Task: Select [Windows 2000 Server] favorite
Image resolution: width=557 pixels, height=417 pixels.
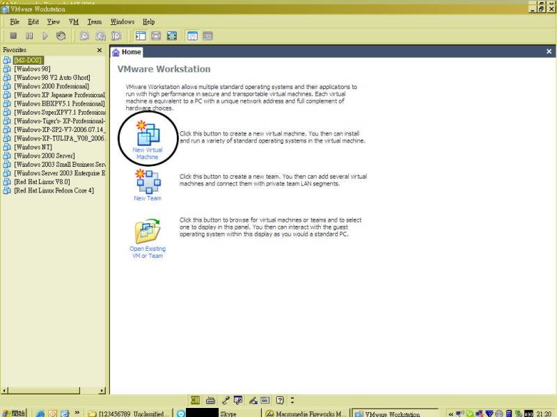Action: 45,156
